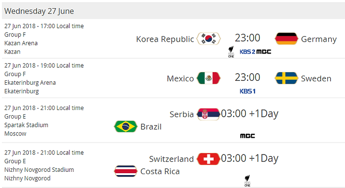This screenshot has height=188, width=345.
Task: Click the Mexico flag icon
Action: click(208, 78)
